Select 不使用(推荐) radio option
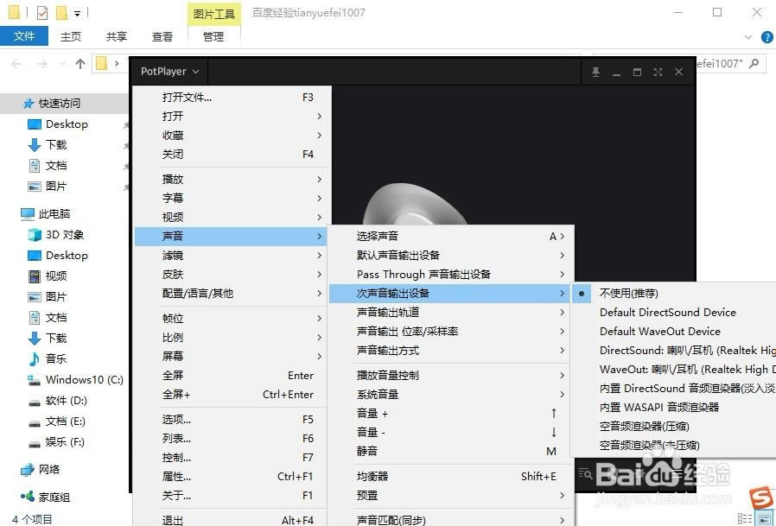 (628, 294)
